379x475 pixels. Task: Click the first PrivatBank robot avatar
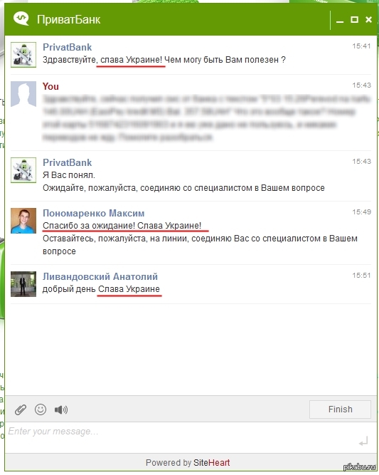click(x=23, y=55)
